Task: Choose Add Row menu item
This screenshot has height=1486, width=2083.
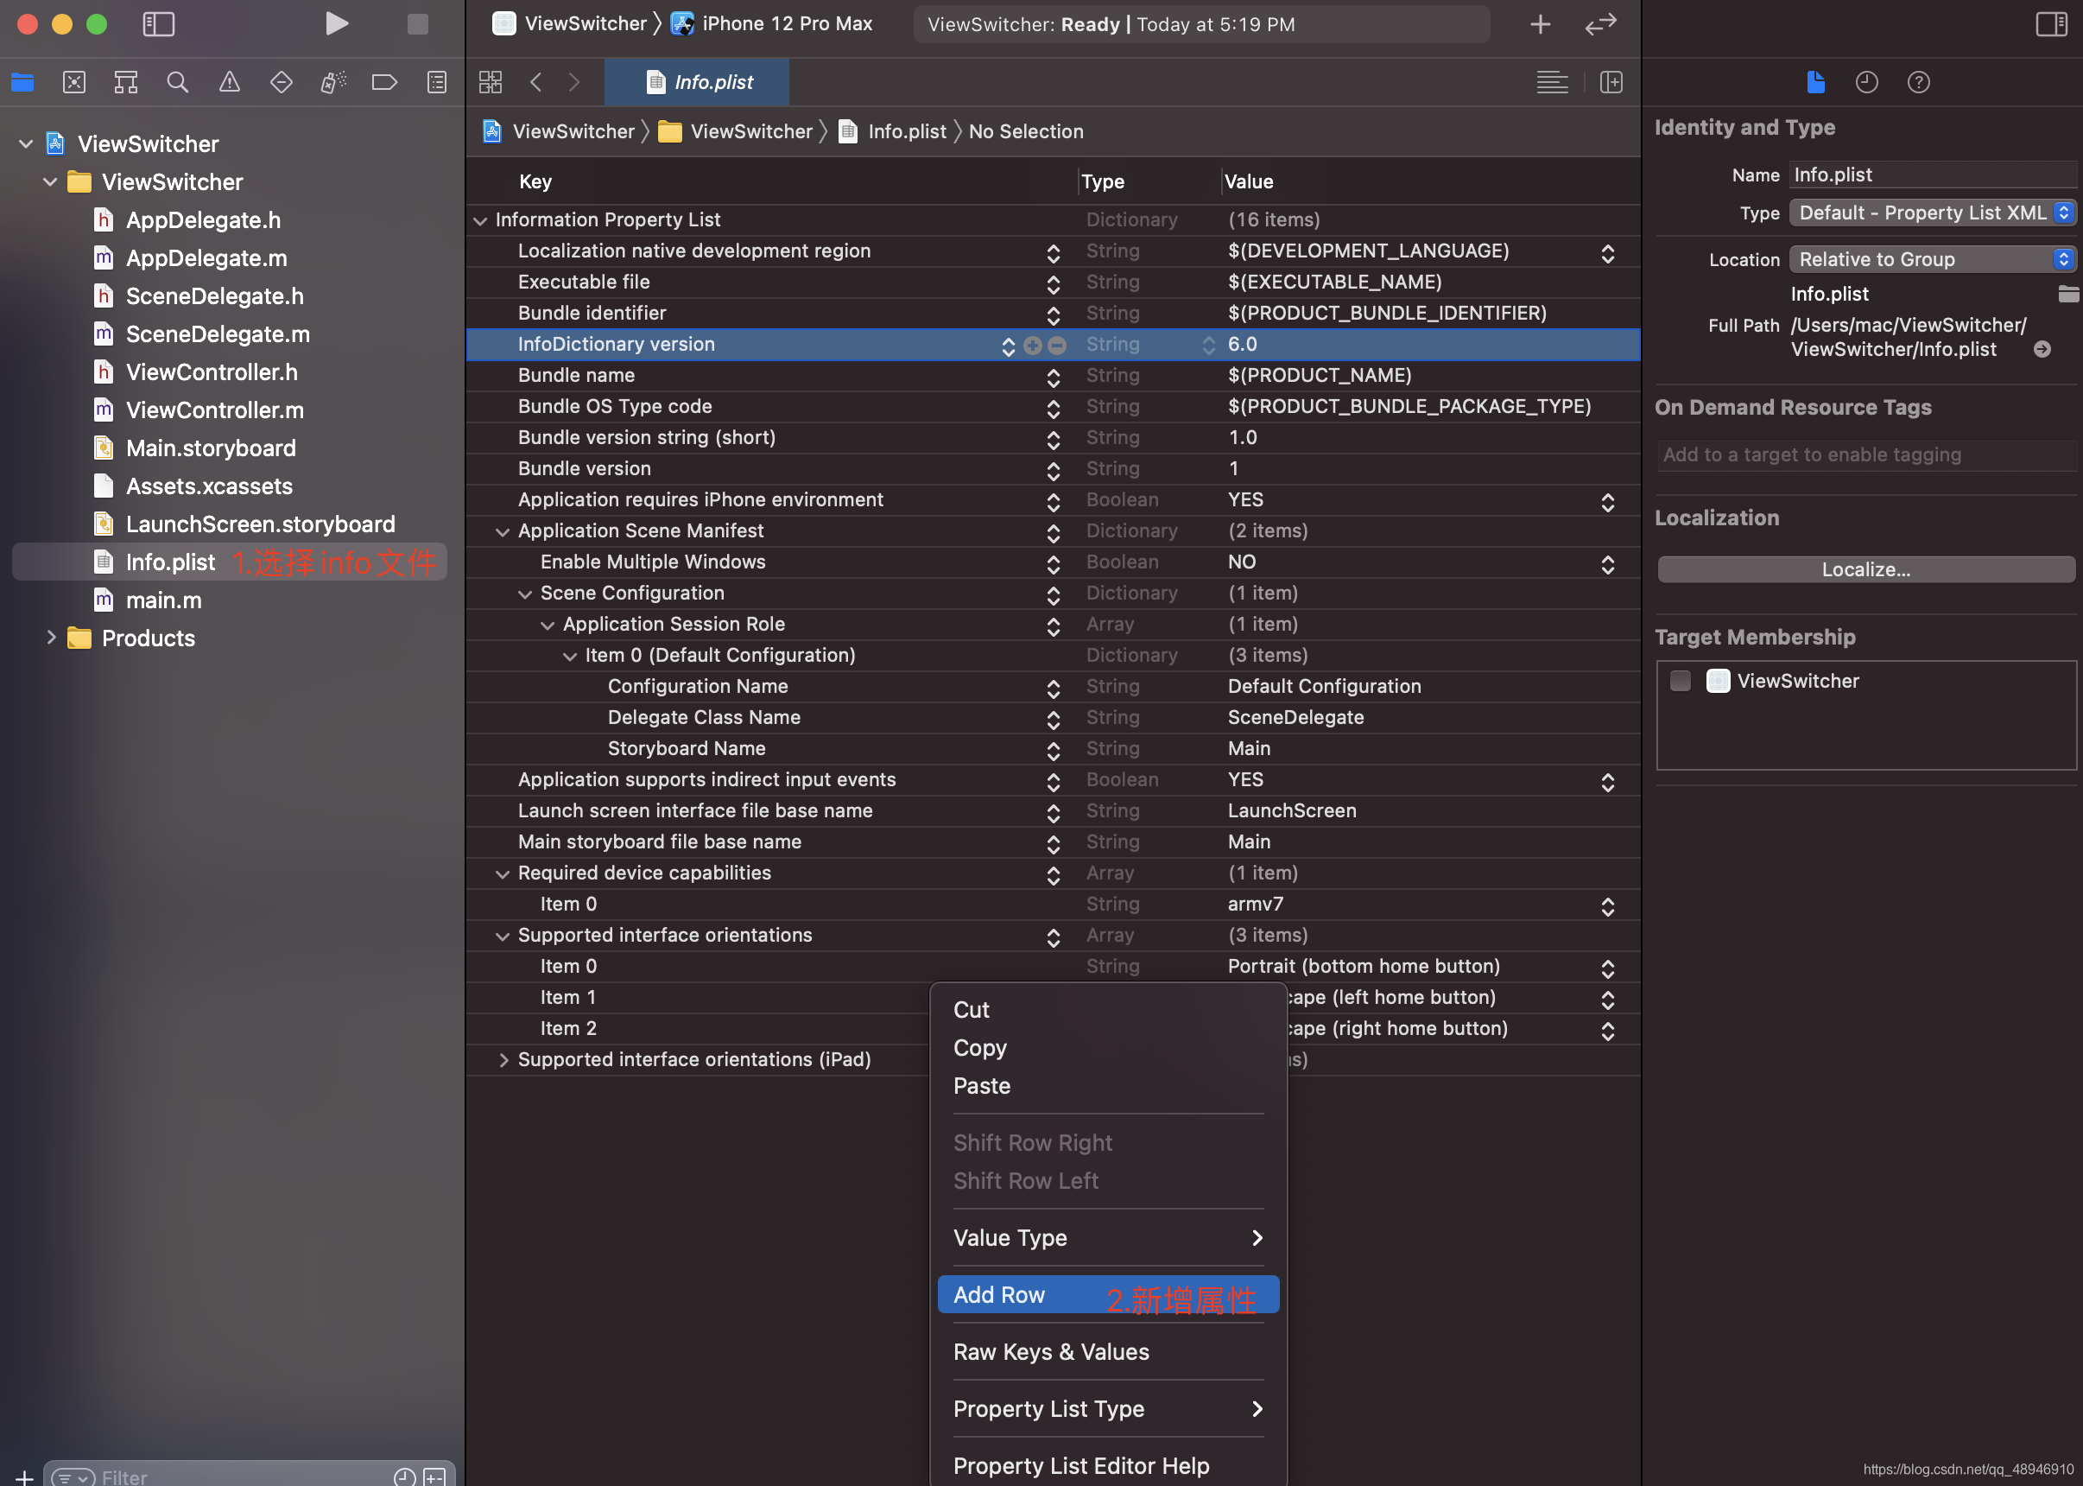Action: point(1108,1295)
